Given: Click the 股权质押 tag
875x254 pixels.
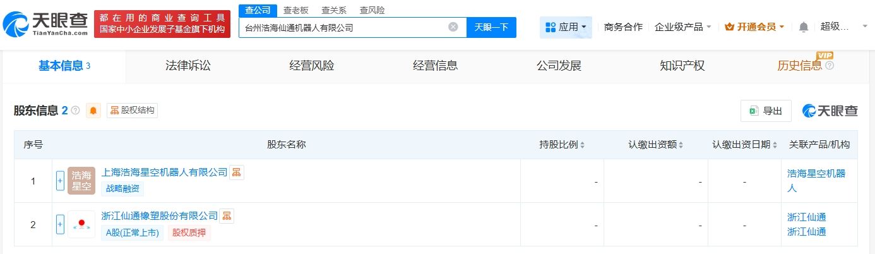Looking at the screenshot, I should pos(189,233).
